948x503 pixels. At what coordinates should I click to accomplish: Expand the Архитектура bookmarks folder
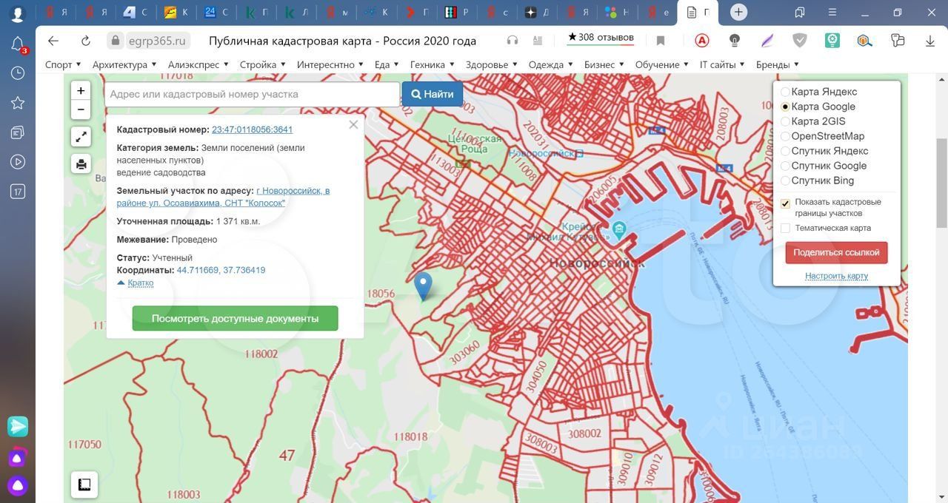(x=124, y=64)
